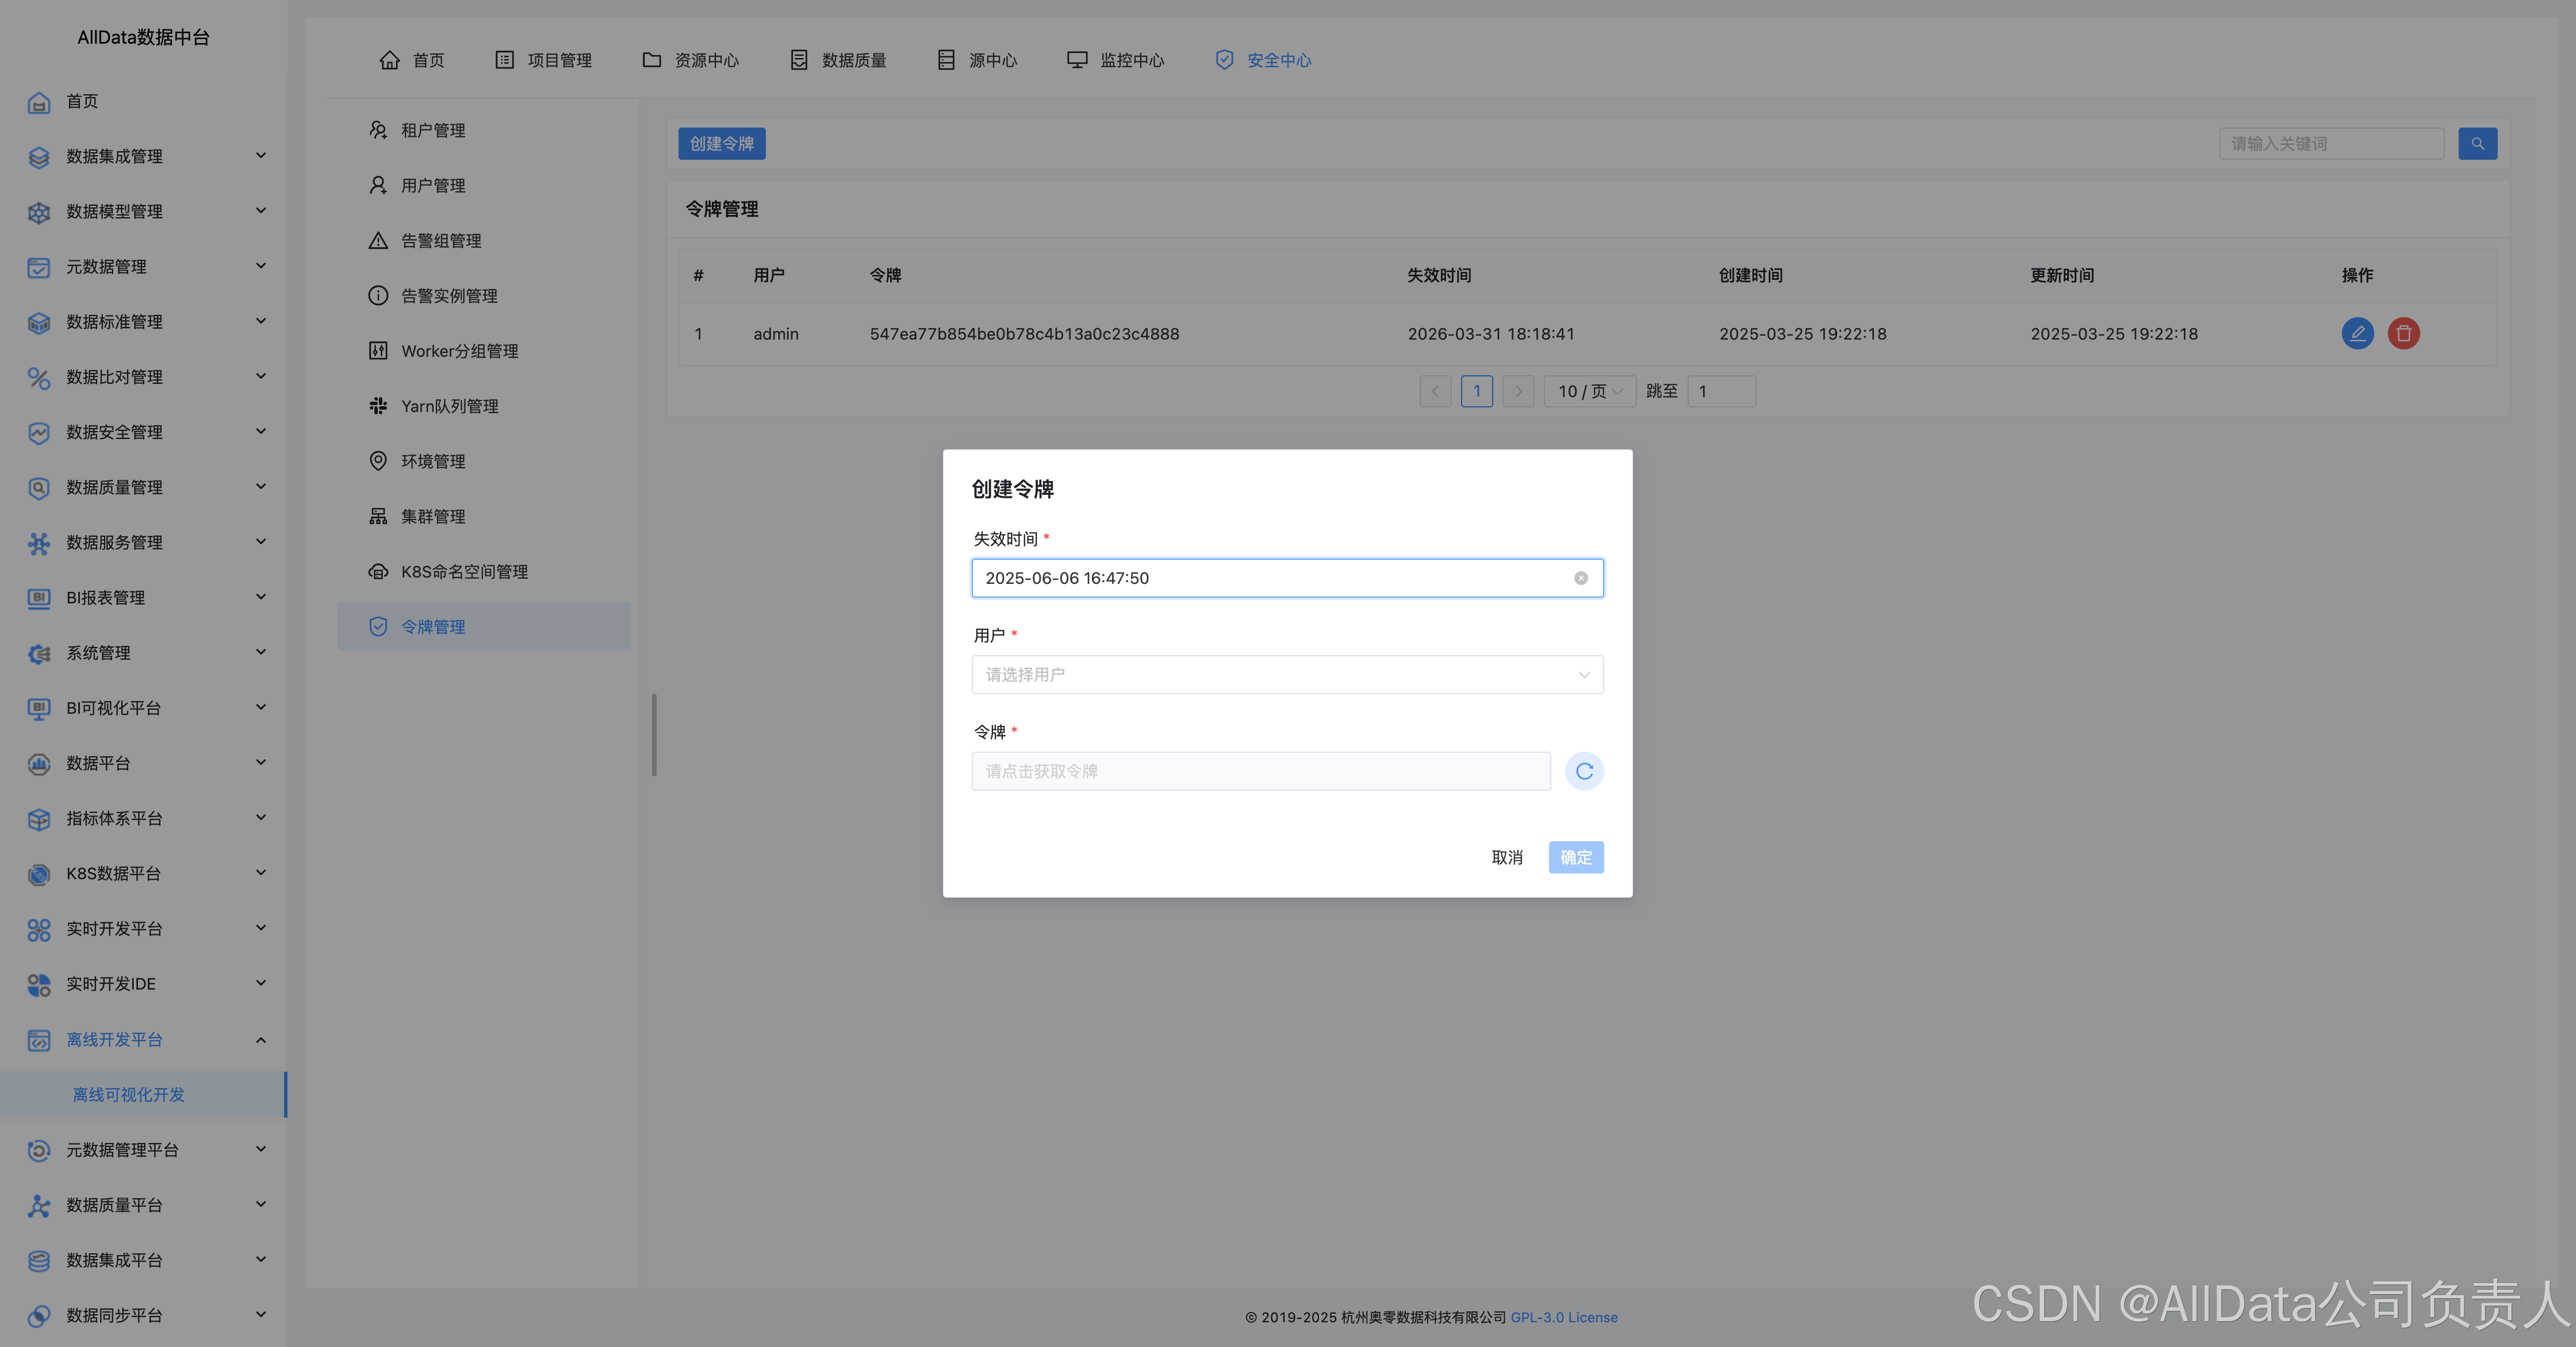Expand 指标体系平台 chevron
Viewport: 2576px width, 1347px height.
(261, 817)
